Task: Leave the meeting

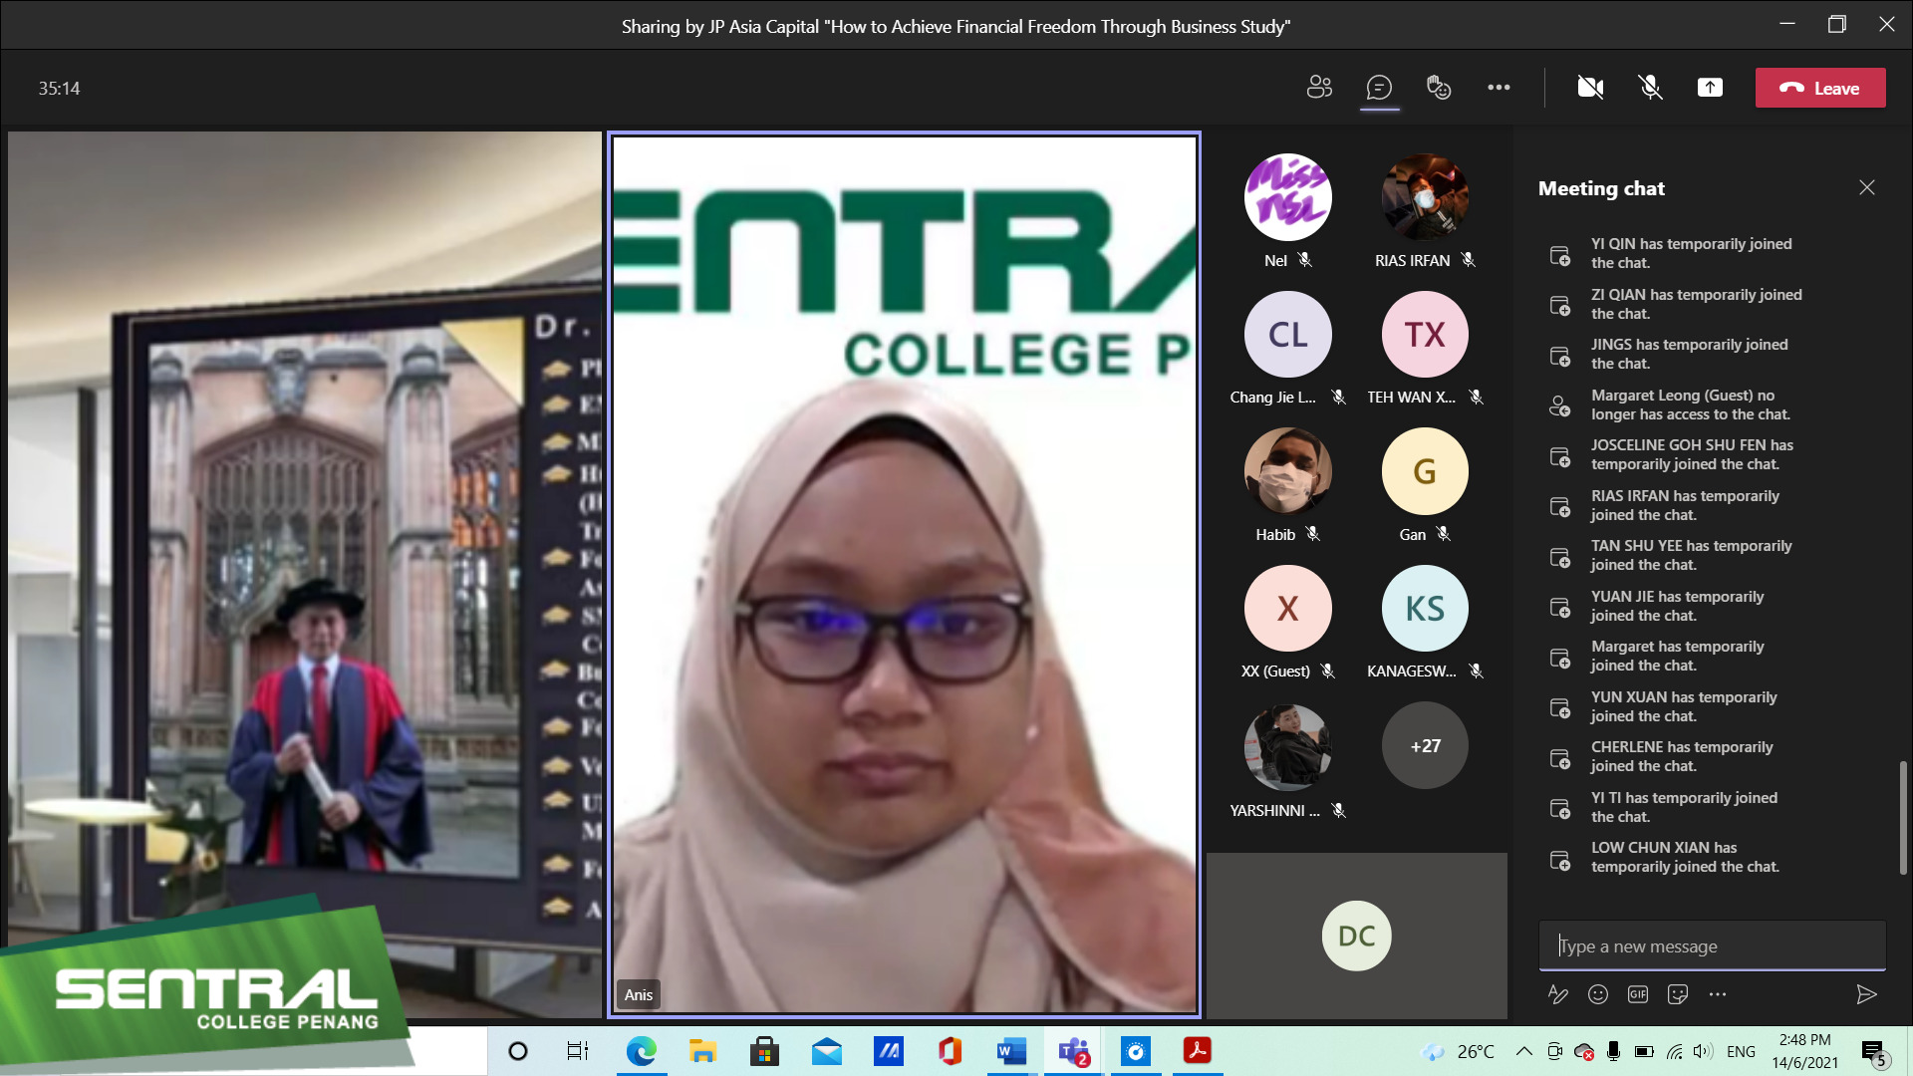Action: 1820,88
